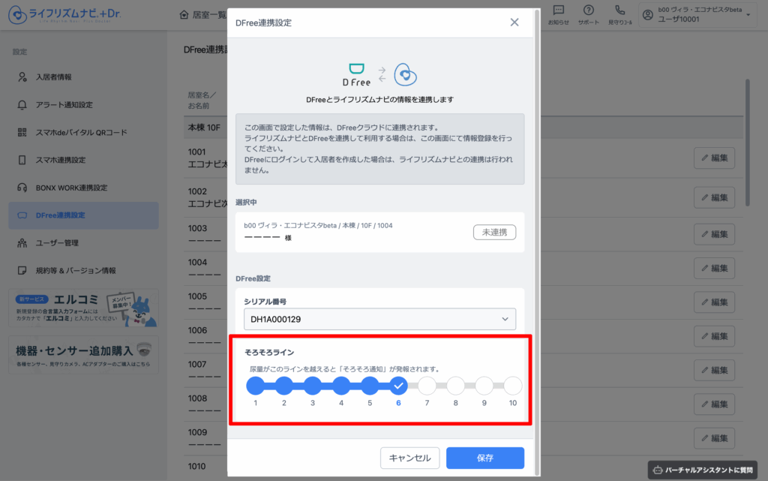Click 編集 for room 1009
This screenshot has height=481, width=768.
(714, 438)
